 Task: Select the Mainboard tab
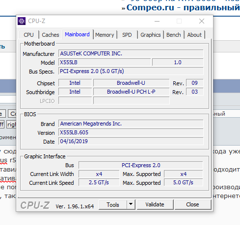77,34
